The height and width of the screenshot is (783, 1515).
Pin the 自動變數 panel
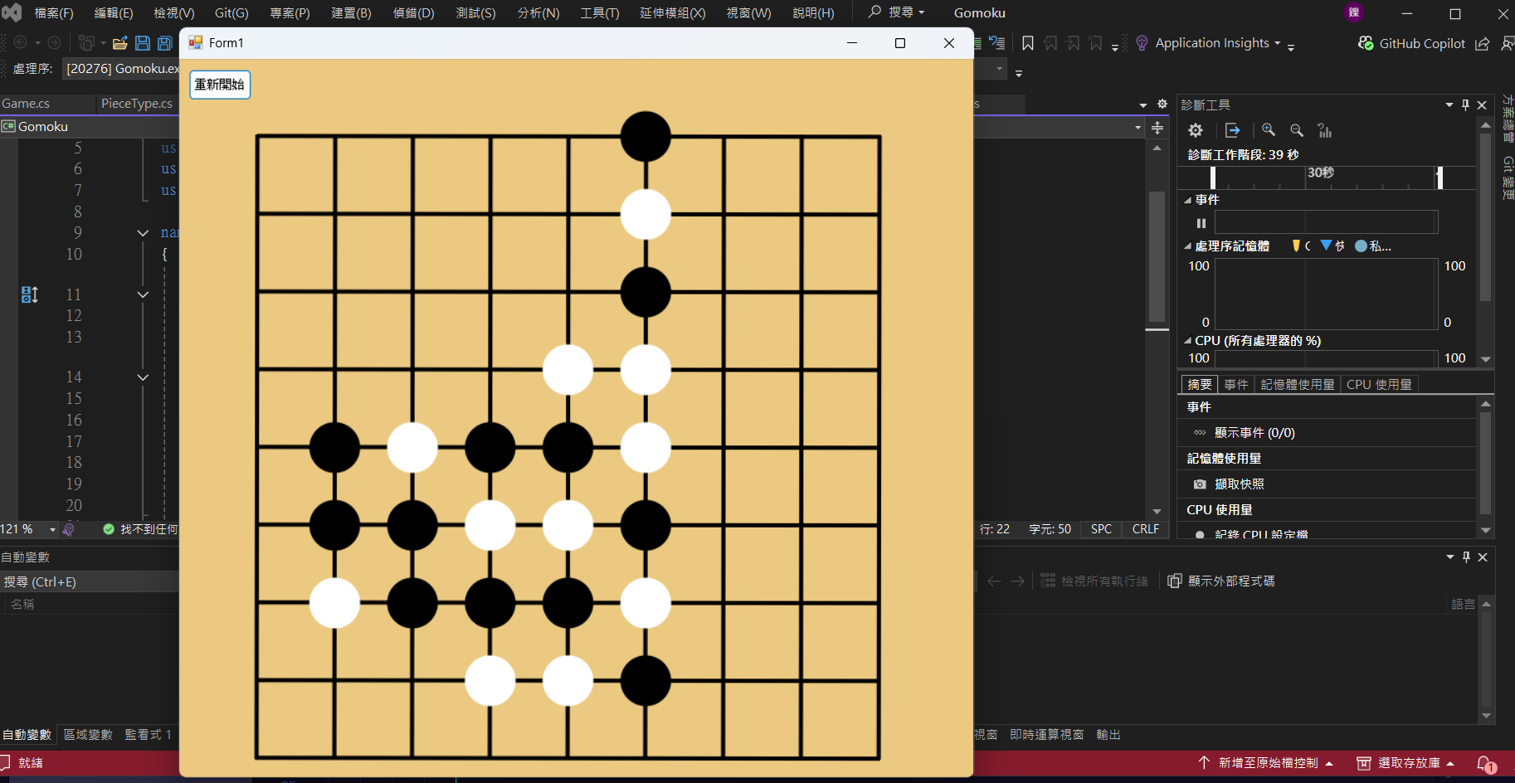click(1465, 557)
